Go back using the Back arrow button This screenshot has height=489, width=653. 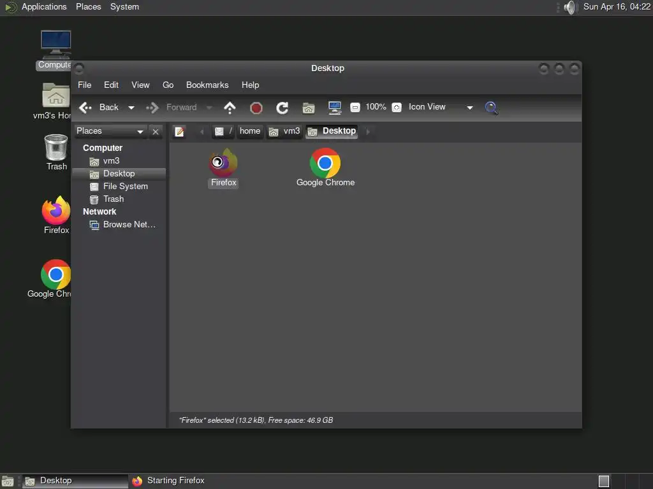[x=99, y=107]
